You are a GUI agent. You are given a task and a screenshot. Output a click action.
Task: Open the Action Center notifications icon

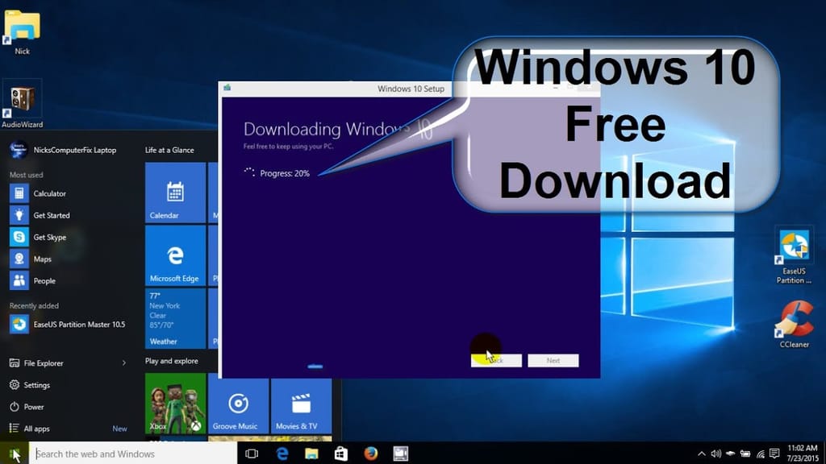tap(774, 454)
